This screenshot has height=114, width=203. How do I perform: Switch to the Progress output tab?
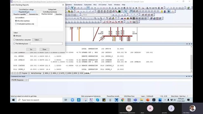coord(24,73)
